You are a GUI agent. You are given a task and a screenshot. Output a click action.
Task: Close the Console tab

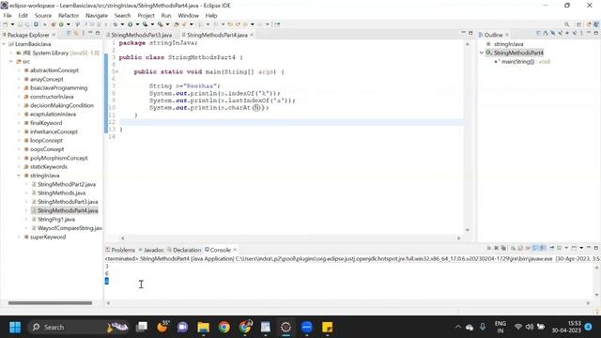coord(235,250)
